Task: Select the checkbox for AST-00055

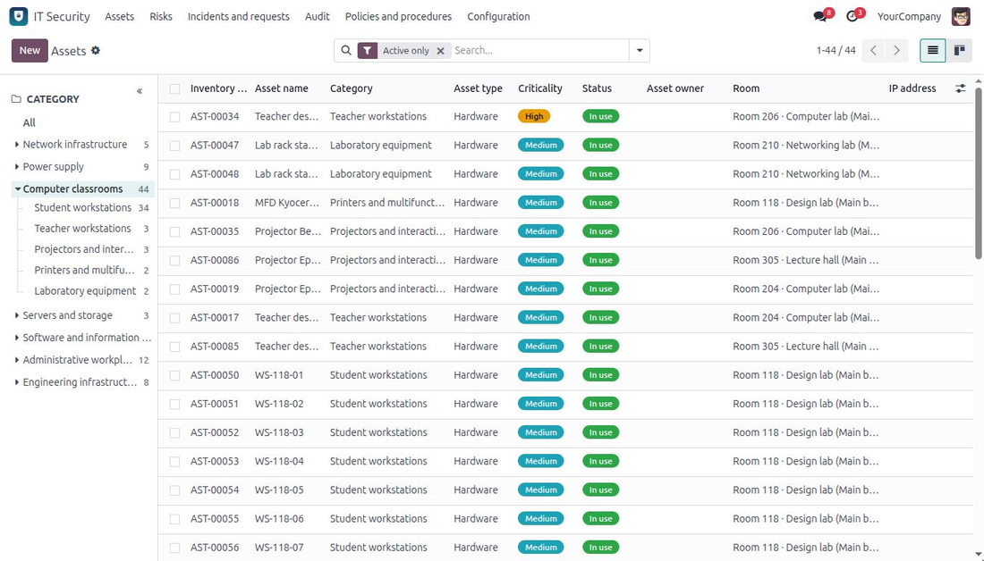Action: click(x=174, y=519)
